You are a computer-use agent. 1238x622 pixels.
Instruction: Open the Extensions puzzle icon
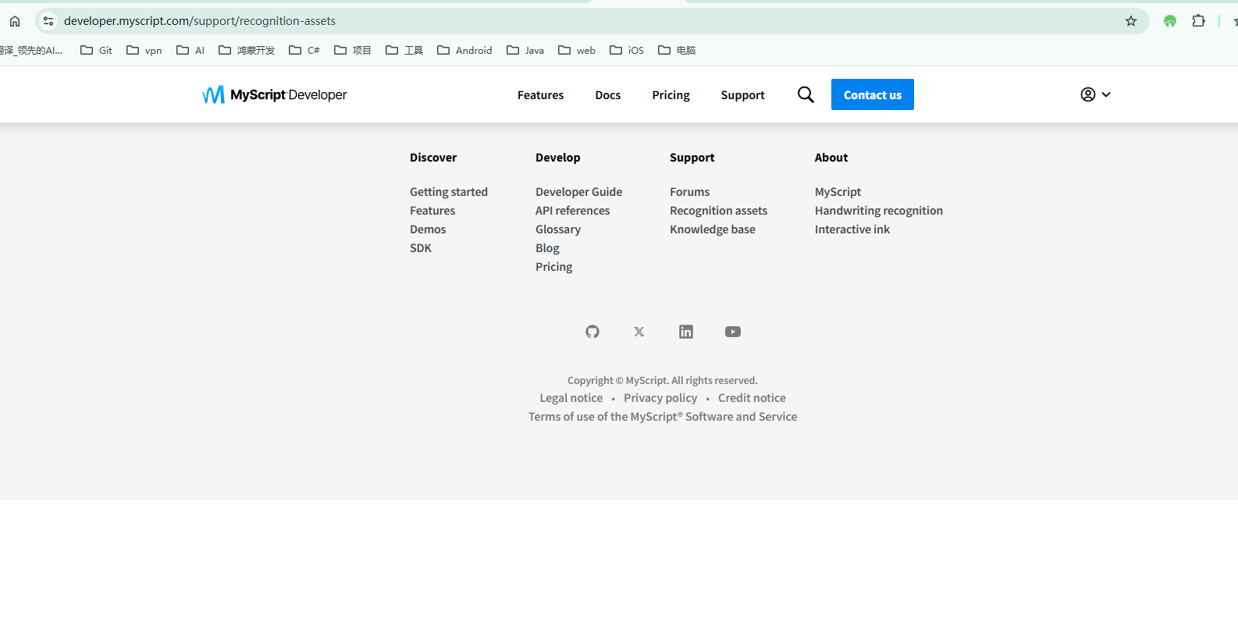1199,21
